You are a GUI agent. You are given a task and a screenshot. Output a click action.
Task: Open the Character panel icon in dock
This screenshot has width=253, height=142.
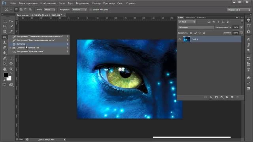point(249,39)
